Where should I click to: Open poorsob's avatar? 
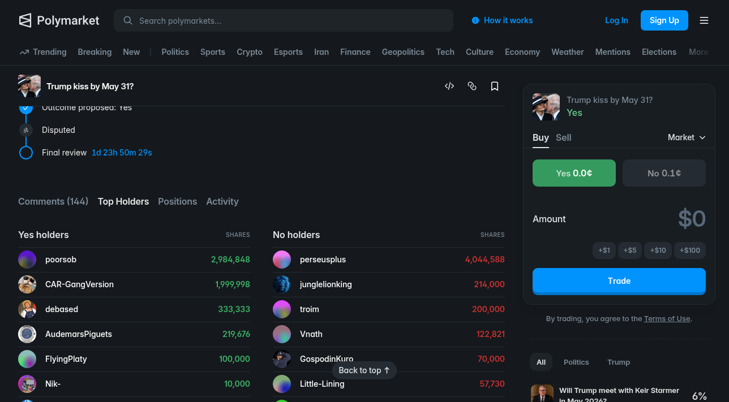point(27,260)
